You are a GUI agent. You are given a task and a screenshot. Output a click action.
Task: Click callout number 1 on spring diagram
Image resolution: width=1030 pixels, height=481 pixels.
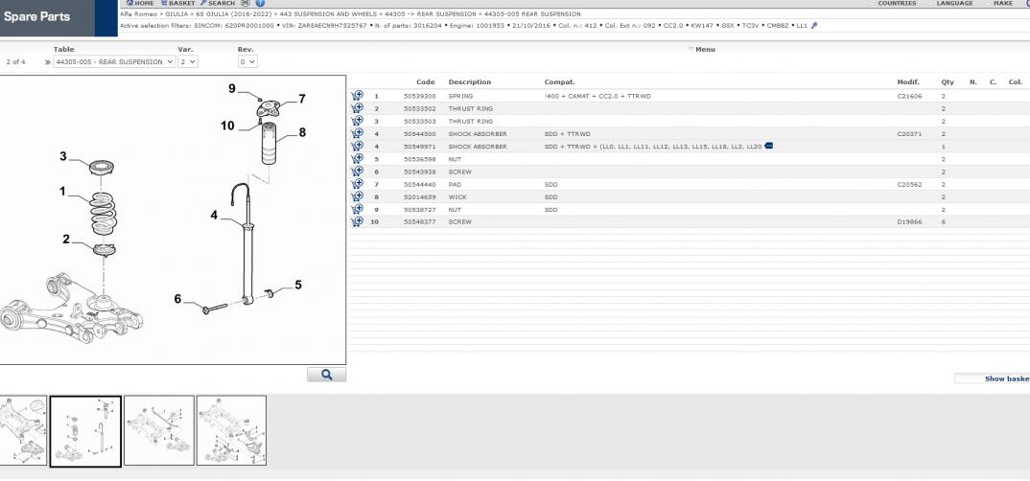(62, 191)
